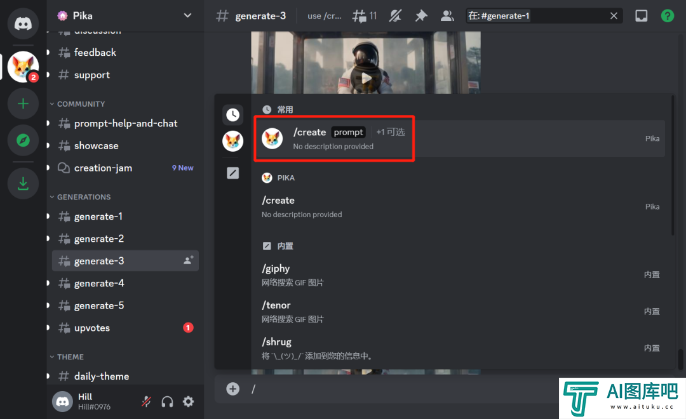Add a new server
Image resolution: width=686 pixels, height=419 pixels.
point(24,103)
